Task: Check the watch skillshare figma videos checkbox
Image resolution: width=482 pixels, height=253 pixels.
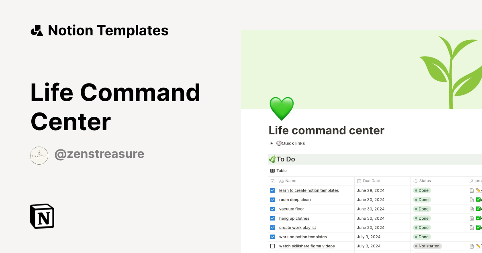Action: pyautogui.click(x=272, y=246)
